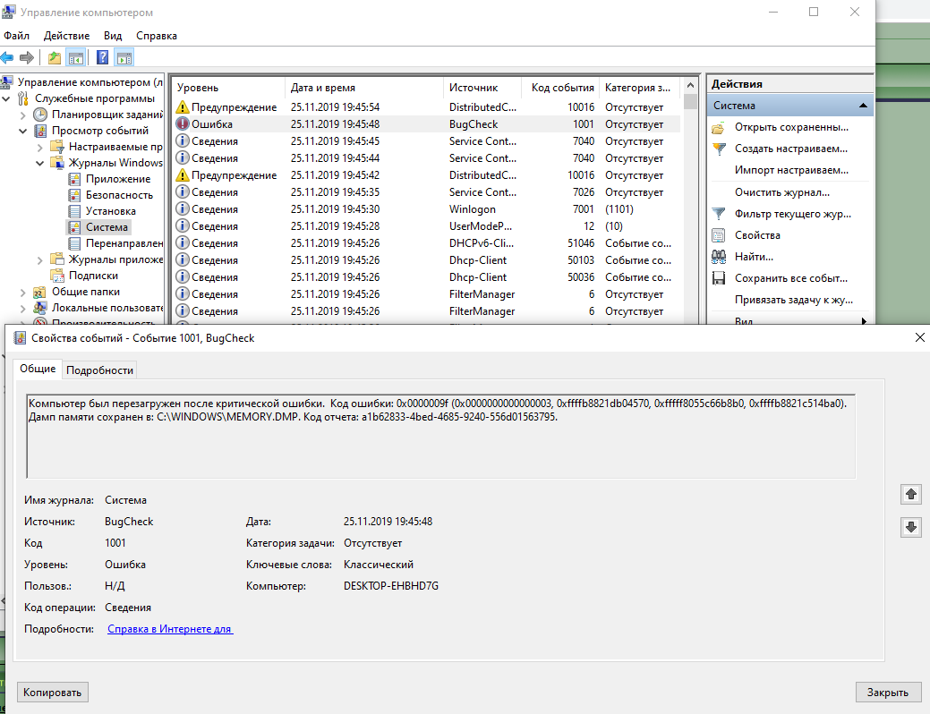Sort by the Уровень column header
Image resolution: width=930 pixels, height=714 pixels.
pos(228,87)
